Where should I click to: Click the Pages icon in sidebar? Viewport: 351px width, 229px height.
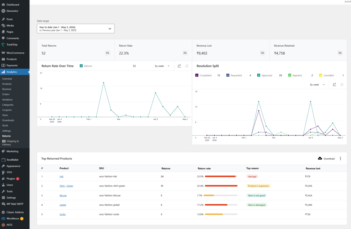click(x=3, y=32)
